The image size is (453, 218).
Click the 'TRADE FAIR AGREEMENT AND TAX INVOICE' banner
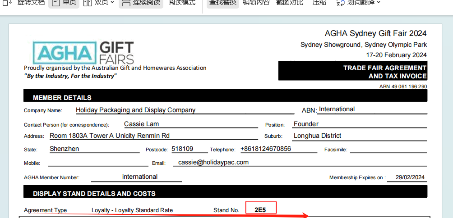tap(353, 71)
